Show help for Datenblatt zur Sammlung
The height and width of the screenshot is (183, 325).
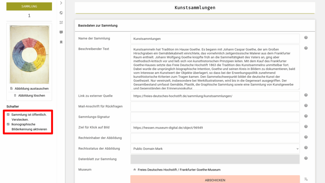point(306,158)
